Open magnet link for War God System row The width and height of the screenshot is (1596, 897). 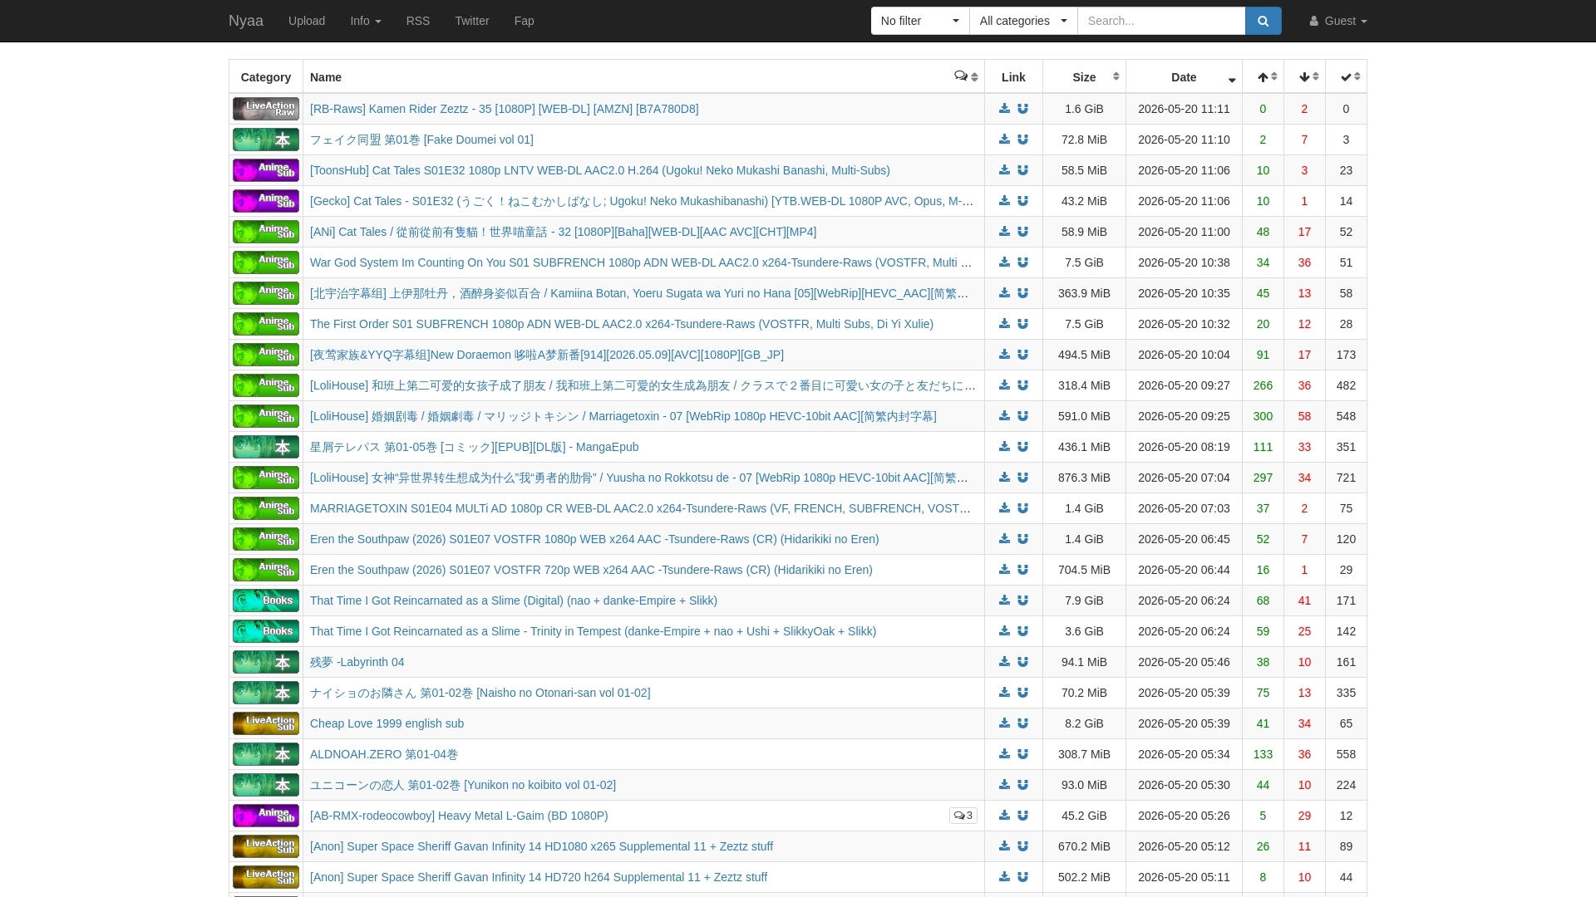pos(1022,262)
